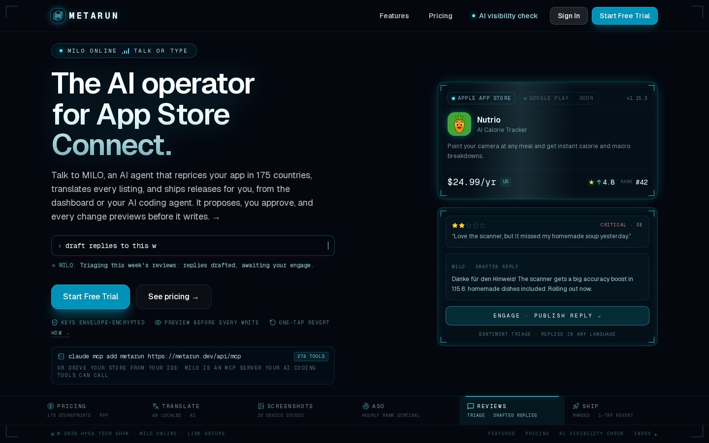Select the Apple App Store toggle
The height and width of the screenshot is (443, 709).
(482, 98)
